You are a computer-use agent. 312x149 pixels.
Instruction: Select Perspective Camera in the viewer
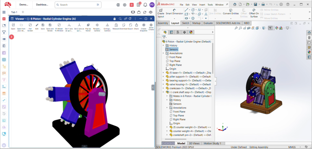(x=97, y=26)
